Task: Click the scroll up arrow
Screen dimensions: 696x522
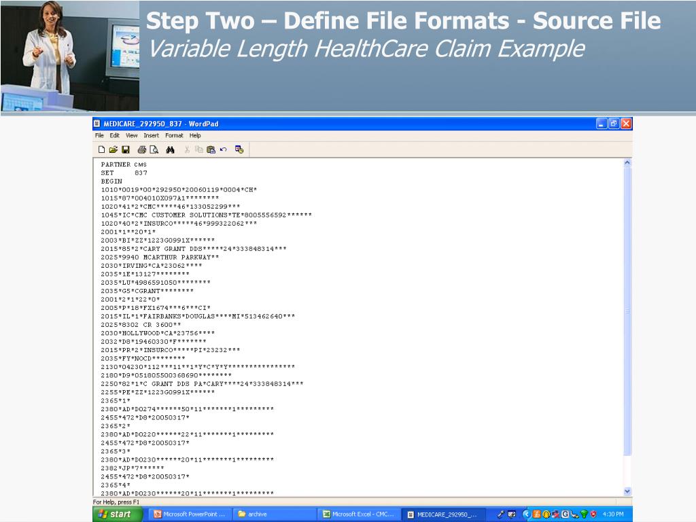Action: tap(627, 163)
